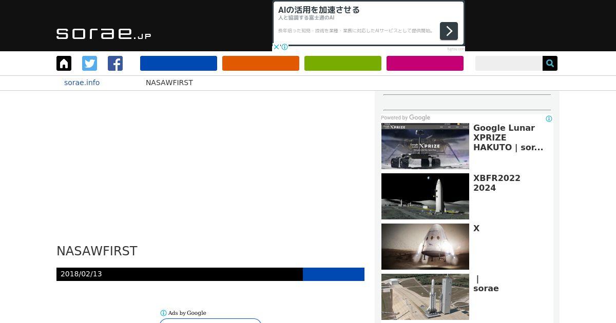Open the magenta navigation category

[x=425, y=64]
